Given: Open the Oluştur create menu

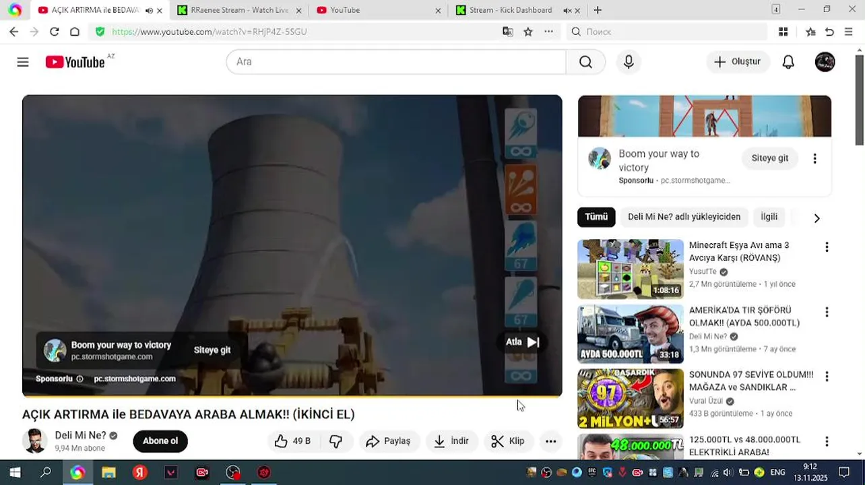Looking at the screenshot, I should [738, 62].
